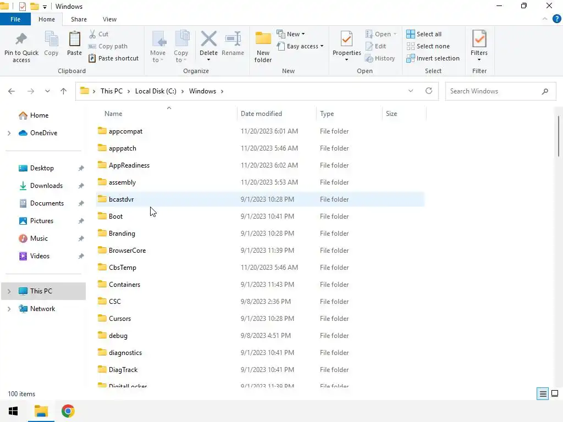Open the blue Help question mark
Screen dimensions: 563x422
[x=556, y=19]
